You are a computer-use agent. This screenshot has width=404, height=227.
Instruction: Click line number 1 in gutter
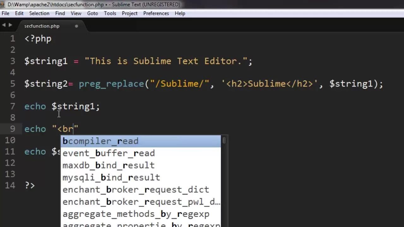pos(13,38)
